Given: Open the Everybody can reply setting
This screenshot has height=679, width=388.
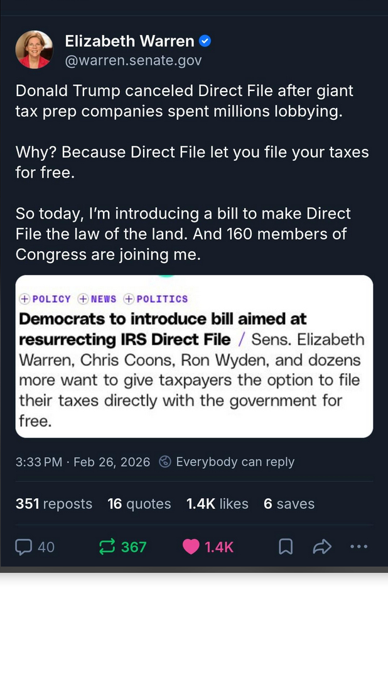Looking at the screenshot, I should [235, 462].
